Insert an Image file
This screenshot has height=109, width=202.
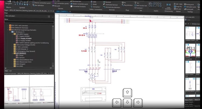178,6
